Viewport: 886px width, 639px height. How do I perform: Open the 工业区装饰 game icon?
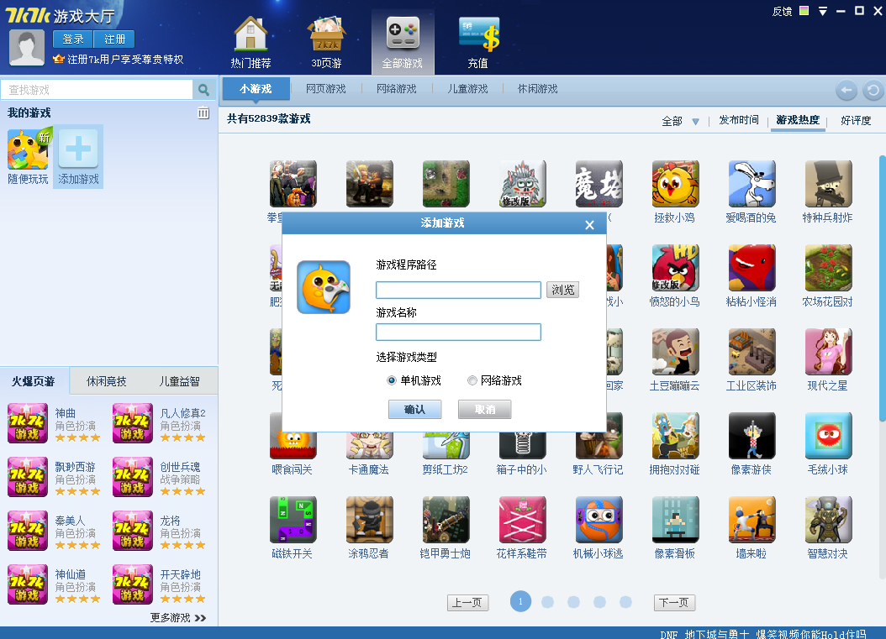752,352
